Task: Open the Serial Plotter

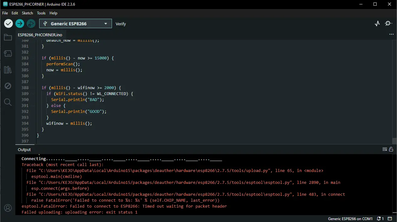Action: [377, 23]
